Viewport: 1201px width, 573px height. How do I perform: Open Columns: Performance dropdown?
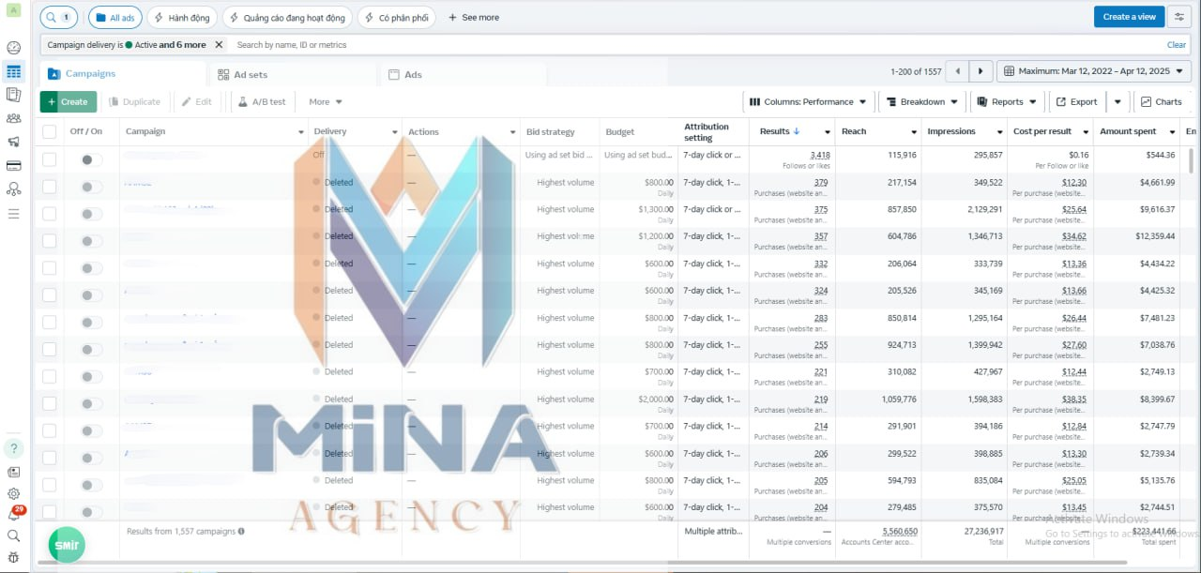pyautogui.click(x=808, y=101)
